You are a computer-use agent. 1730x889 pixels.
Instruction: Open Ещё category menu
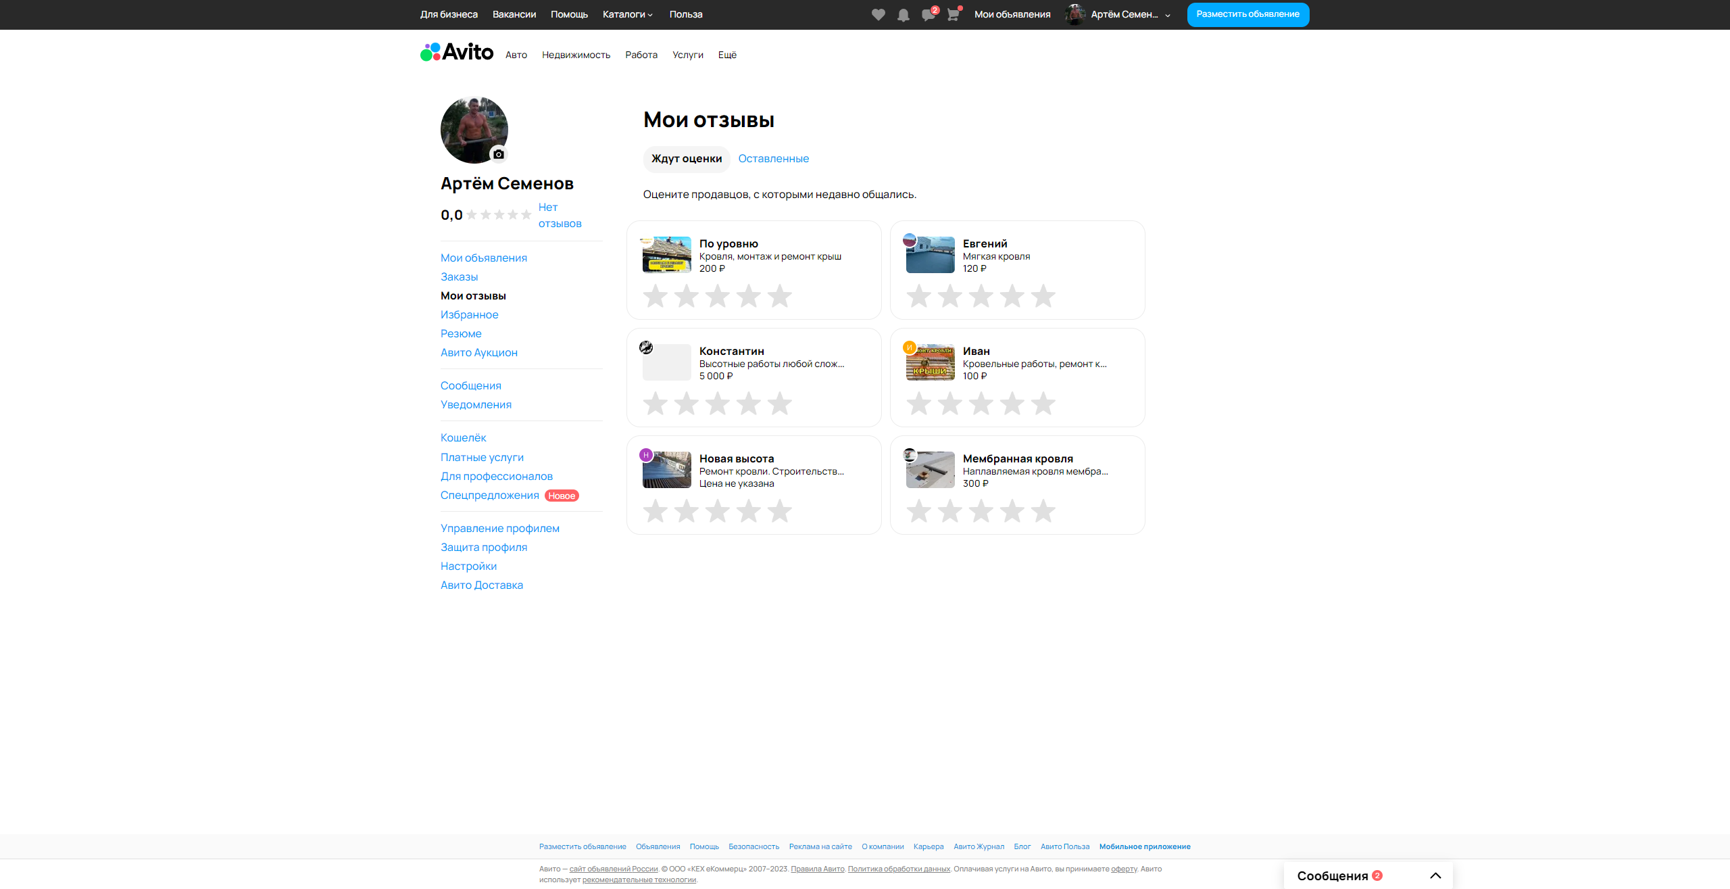coord(727,55)
